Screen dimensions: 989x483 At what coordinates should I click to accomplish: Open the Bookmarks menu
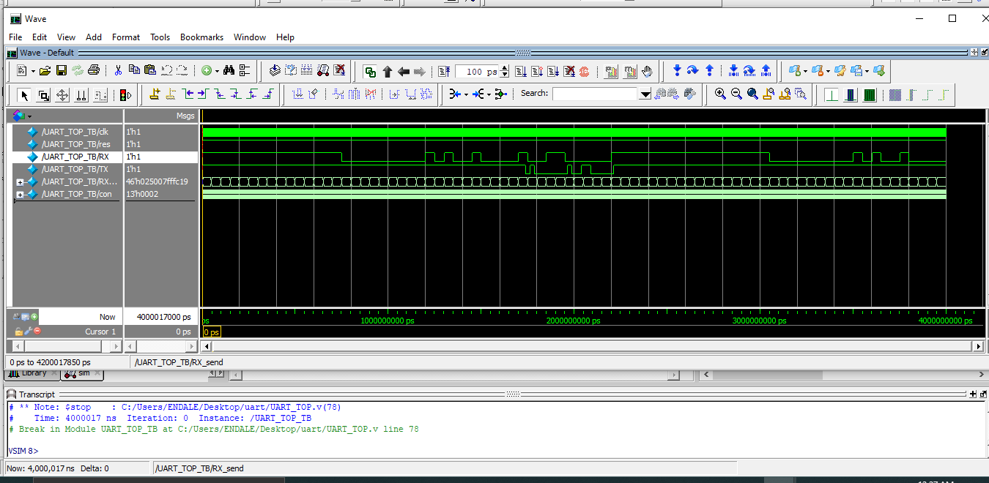201,37
